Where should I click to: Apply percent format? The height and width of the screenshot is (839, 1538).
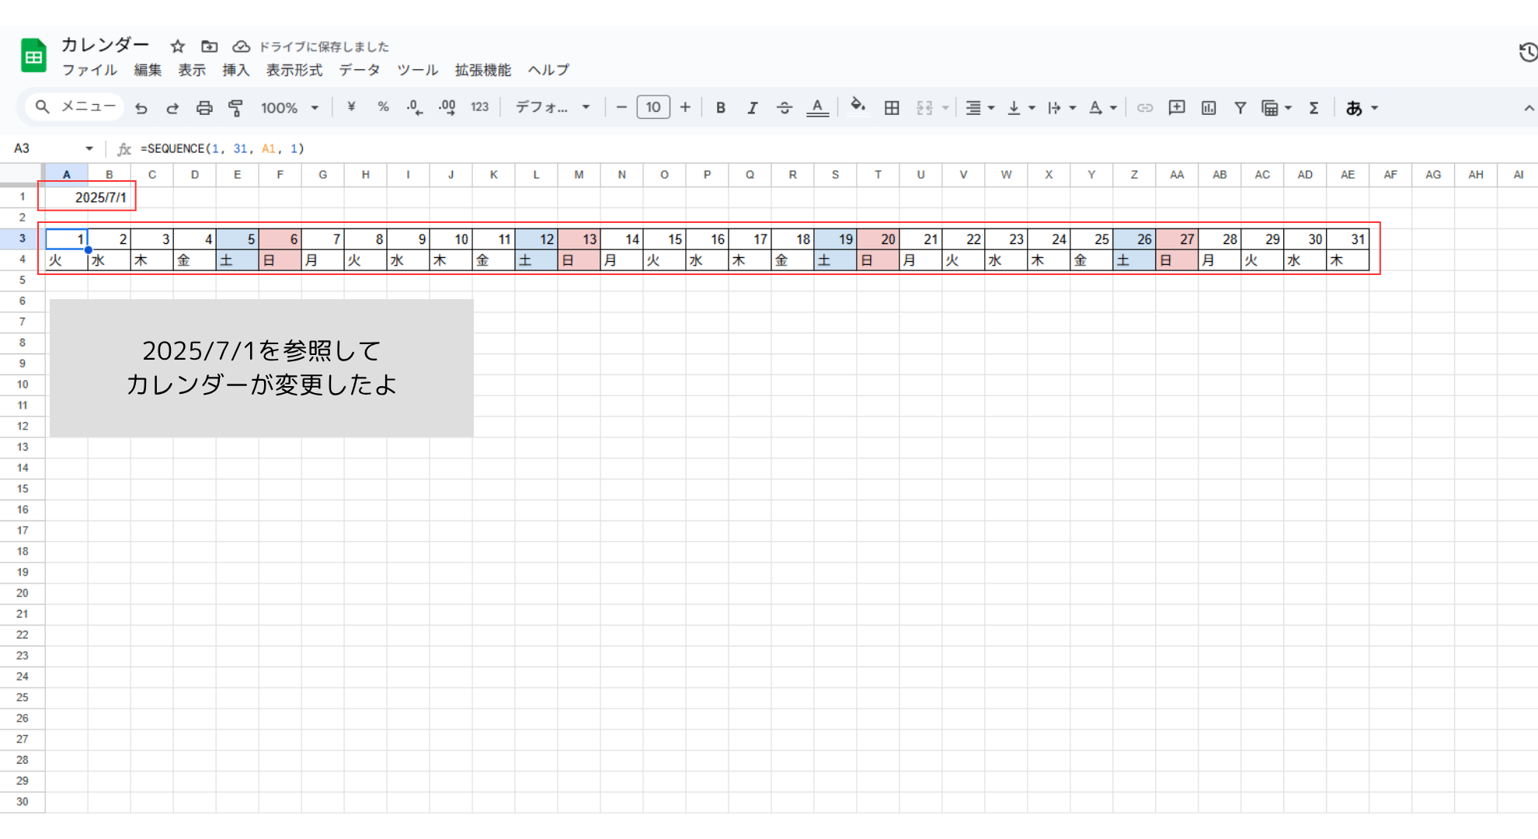click(x=383, y=107)
